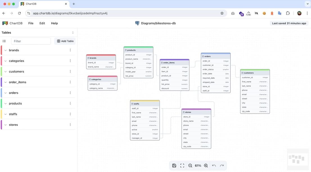Click inside the Filter input field
The image size is (311, 172).
click(31, 41)
